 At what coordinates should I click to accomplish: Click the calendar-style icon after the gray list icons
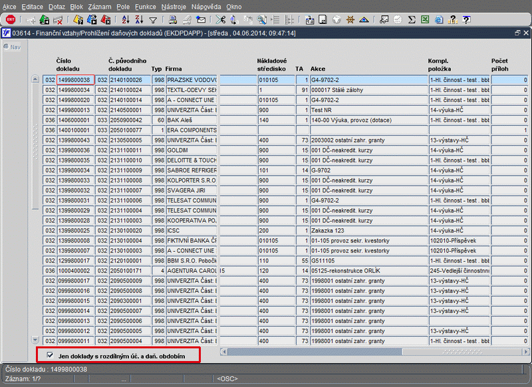pyautogui.click(x=309, y=20)
